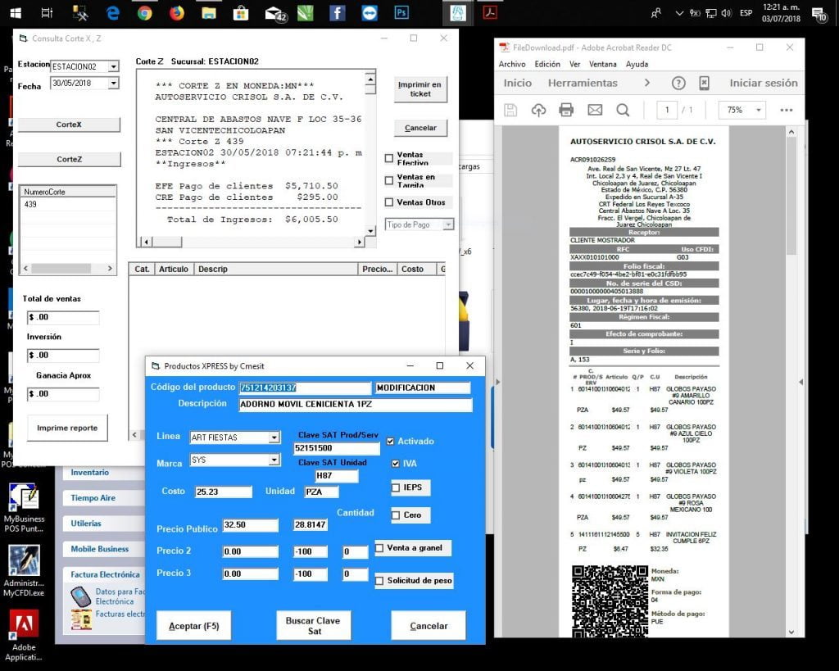839x671 pixels.
Task: Open Mail app with 42 badge
Action: pyautogui.click(x=276, y=13)
